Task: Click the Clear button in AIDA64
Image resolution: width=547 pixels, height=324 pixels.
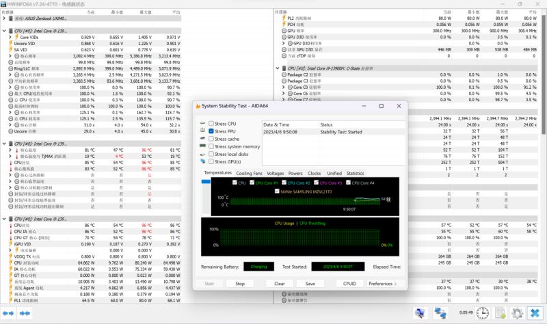Action: click(x=280, y=284)
